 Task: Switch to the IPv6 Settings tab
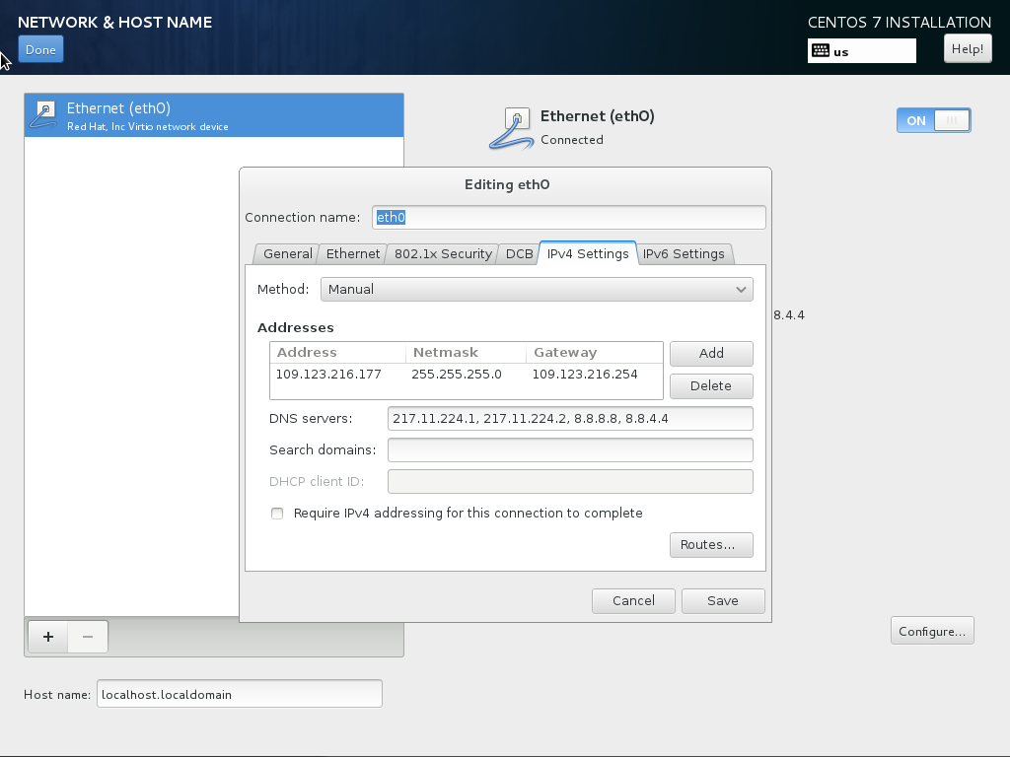point(685,253)
